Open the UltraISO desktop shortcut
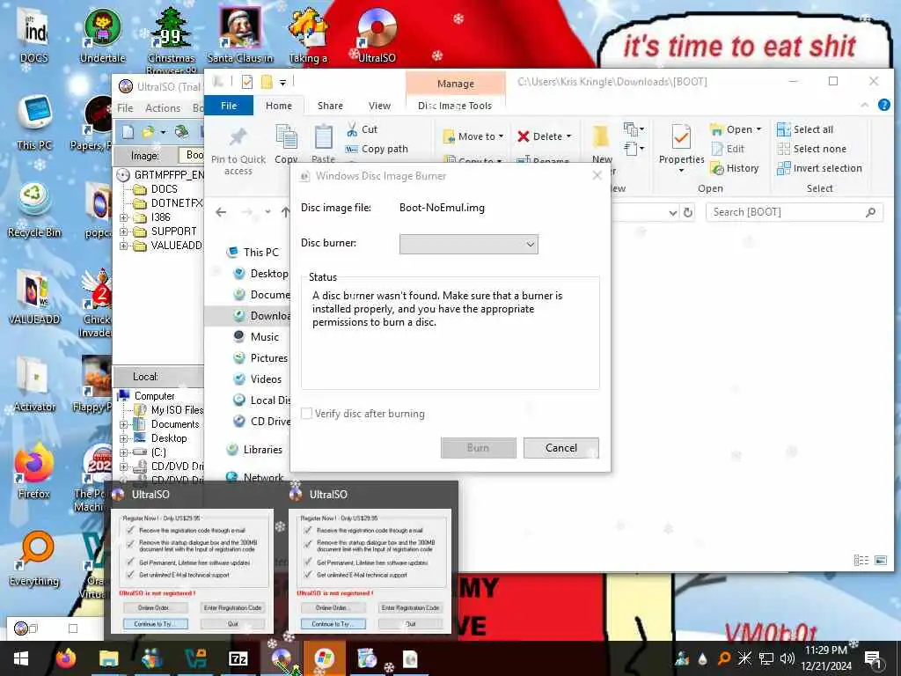Image resolution: width=901 pixels, height=676 pixels. click(377, 35)
